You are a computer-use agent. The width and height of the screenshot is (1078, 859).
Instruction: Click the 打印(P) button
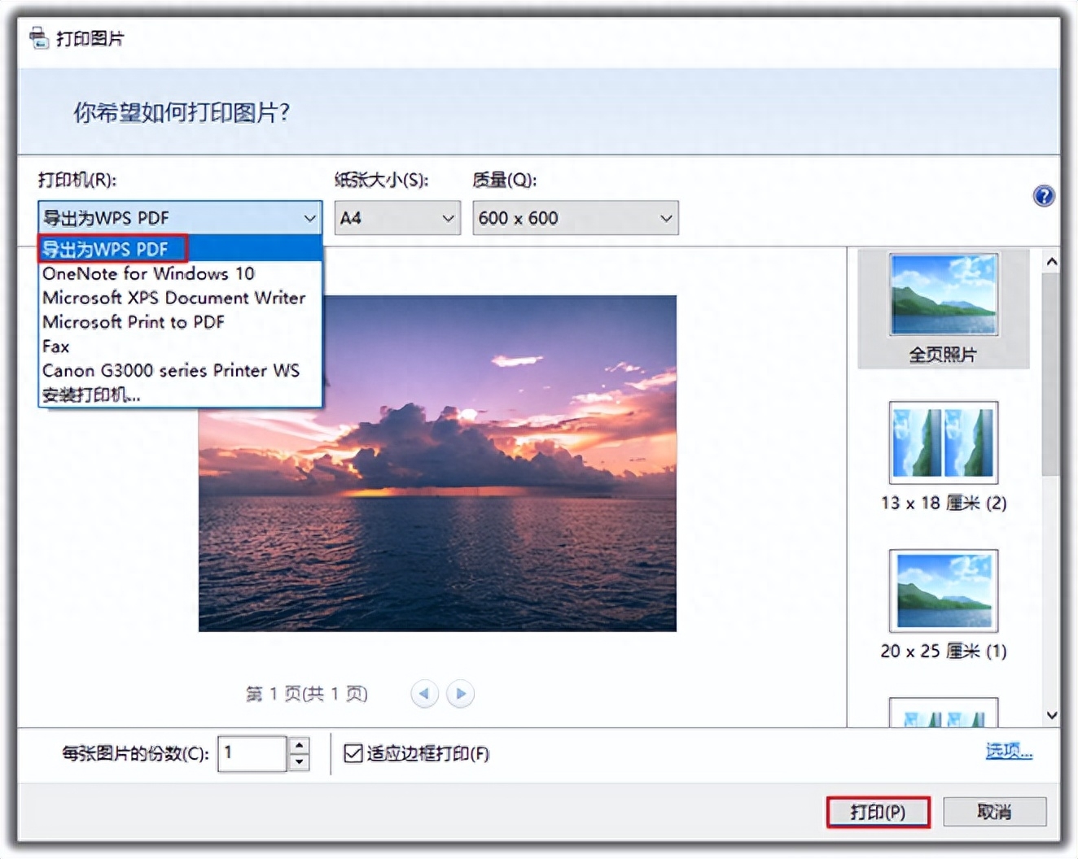click(878, 812)
